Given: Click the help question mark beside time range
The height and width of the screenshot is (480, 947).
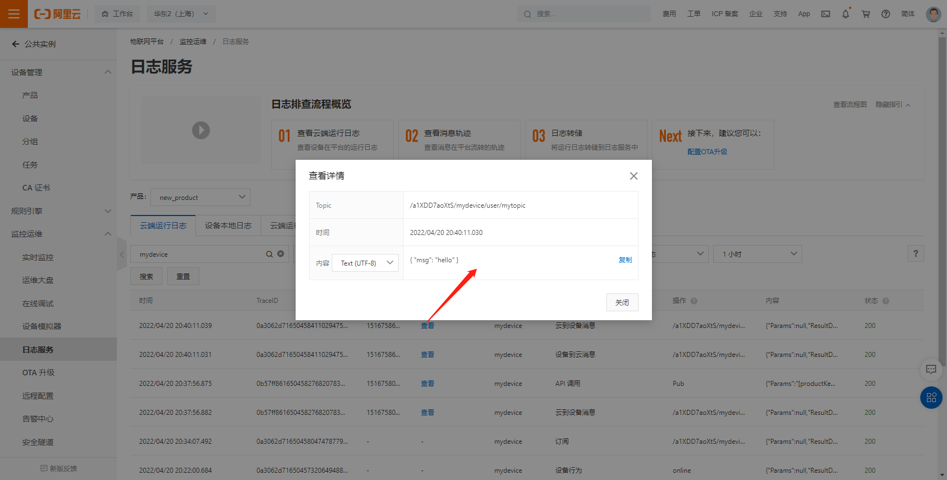Looking at the screenshot, I should pyautogui.click(x=916, y=254).
